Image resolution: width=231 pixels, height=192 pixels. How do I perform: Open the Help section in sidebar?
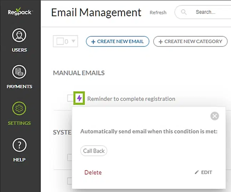pos(20,150)
